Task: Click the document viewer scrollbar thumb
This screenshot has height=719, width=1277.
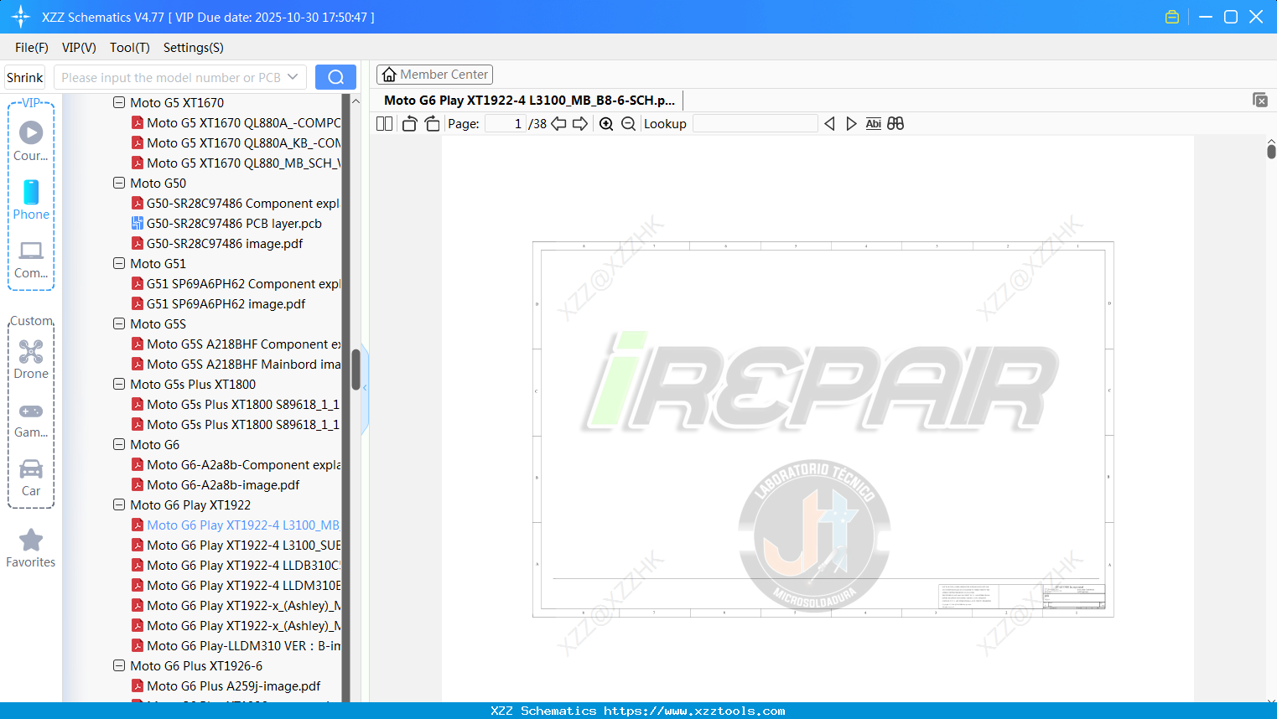Action: (x=1271, y=151)
